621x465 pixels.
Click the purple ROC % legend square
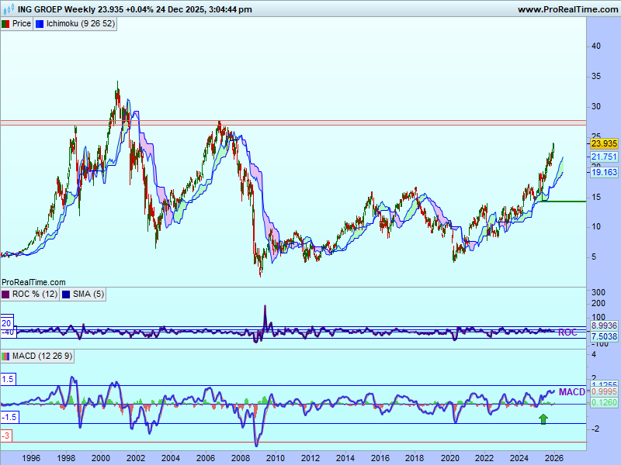pos(6,294)
